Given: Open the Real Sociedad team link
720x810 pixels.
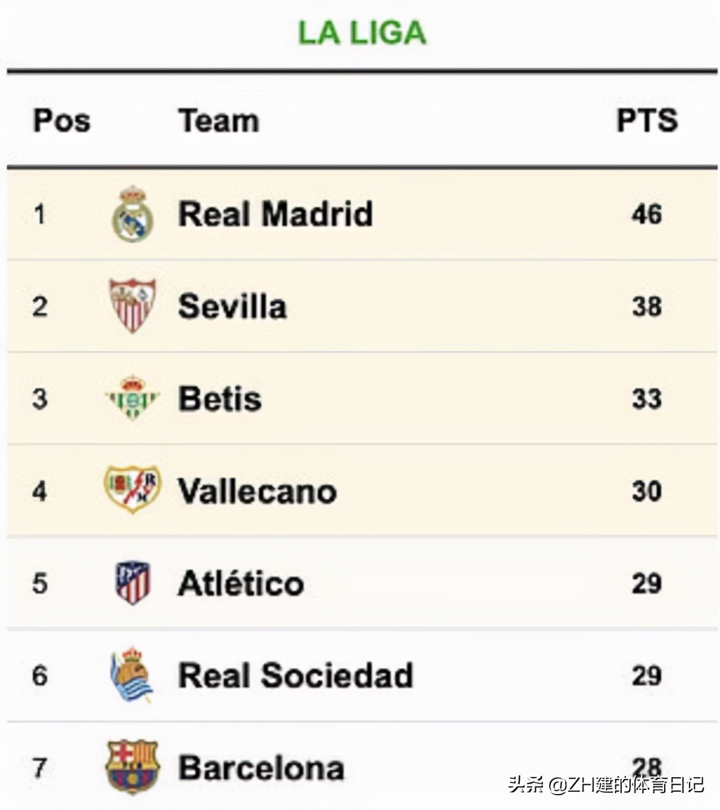Looking at the screenshot, I should click(295, 675).
